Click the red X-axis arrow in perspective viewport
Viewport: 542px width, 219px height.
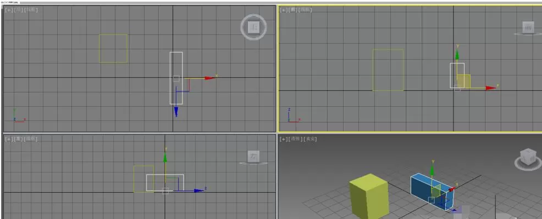(x=451, y=189)
